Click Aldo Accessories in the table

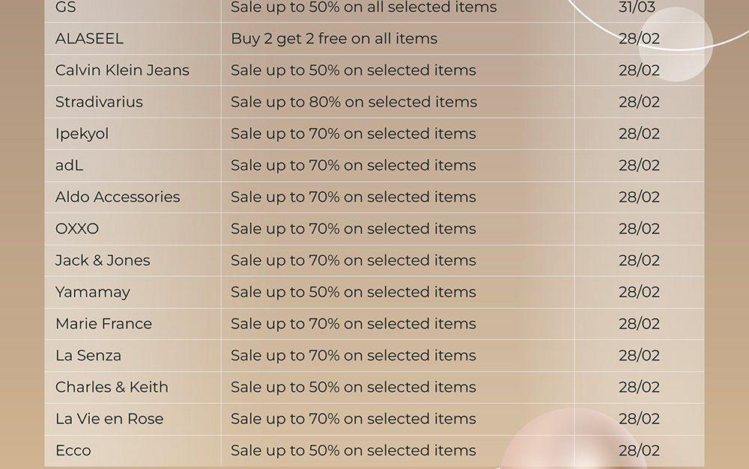coord(118,197)
